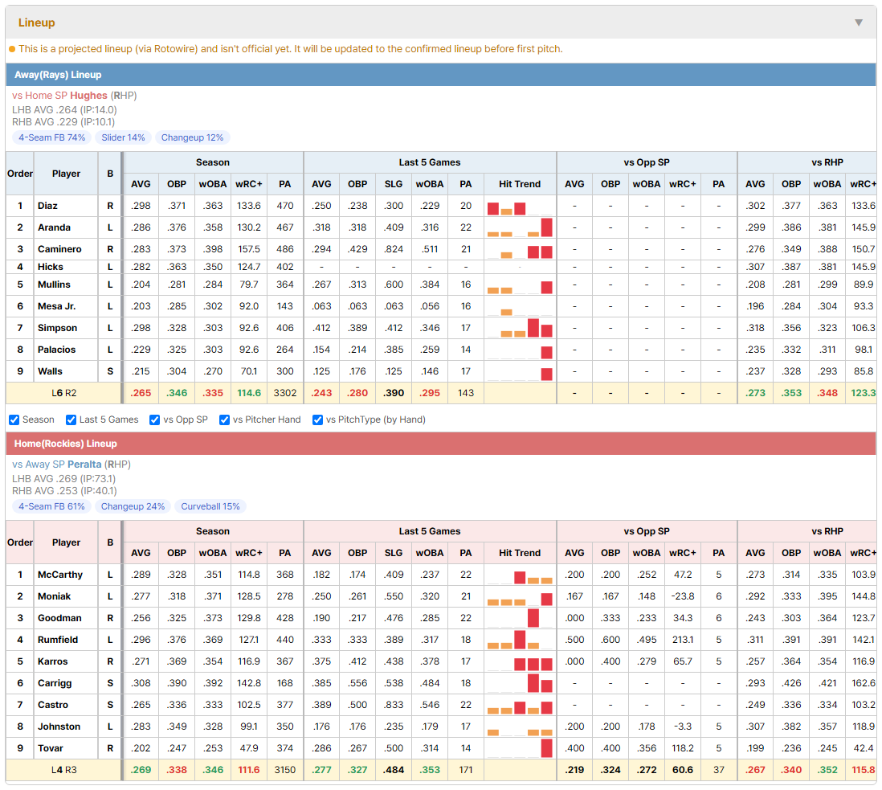Select player Castro in Rockies lineup

[x=53, y=705]
